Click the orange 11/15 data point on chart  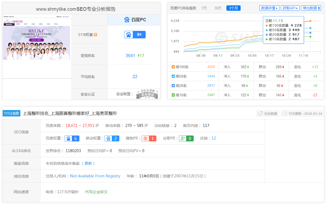coord(310,21)
